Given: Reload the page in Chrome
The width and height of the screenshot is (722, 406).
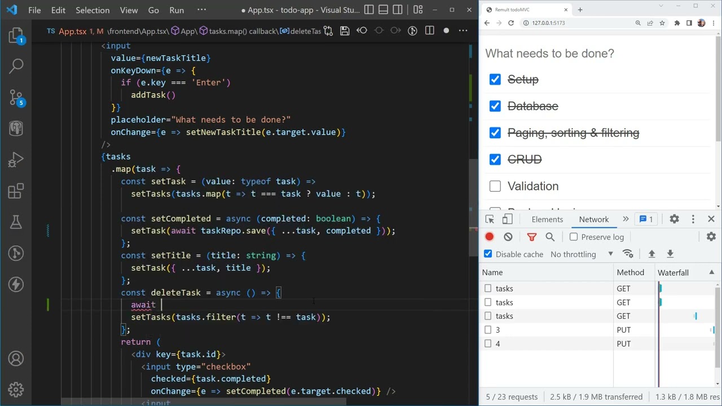Looking at the screenshot, I should click(511, 23).
